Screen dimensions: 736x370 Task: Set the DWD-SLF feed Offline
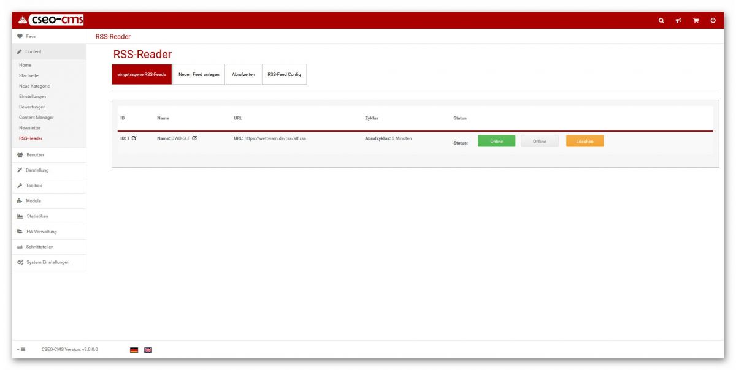click(540, 142)
